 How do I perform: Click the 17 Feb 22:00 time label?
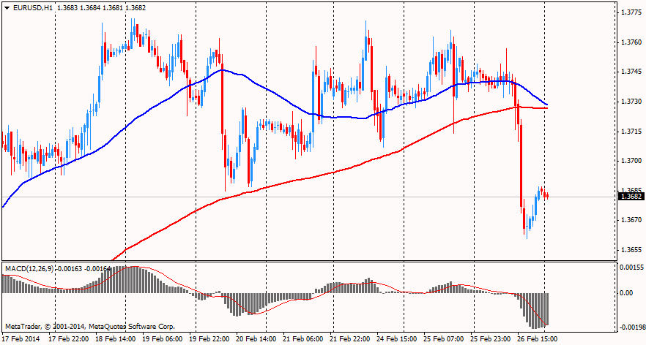68,339
